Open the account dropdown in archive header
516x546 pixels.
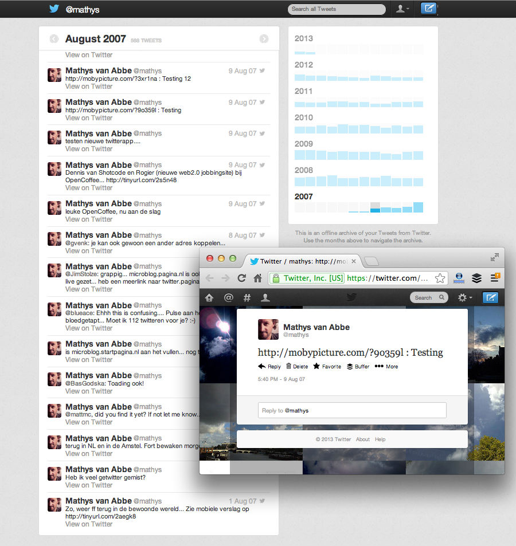(x=402, y=9)
